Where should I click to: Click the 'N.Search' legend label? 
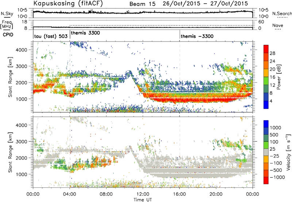click(282, 13)
